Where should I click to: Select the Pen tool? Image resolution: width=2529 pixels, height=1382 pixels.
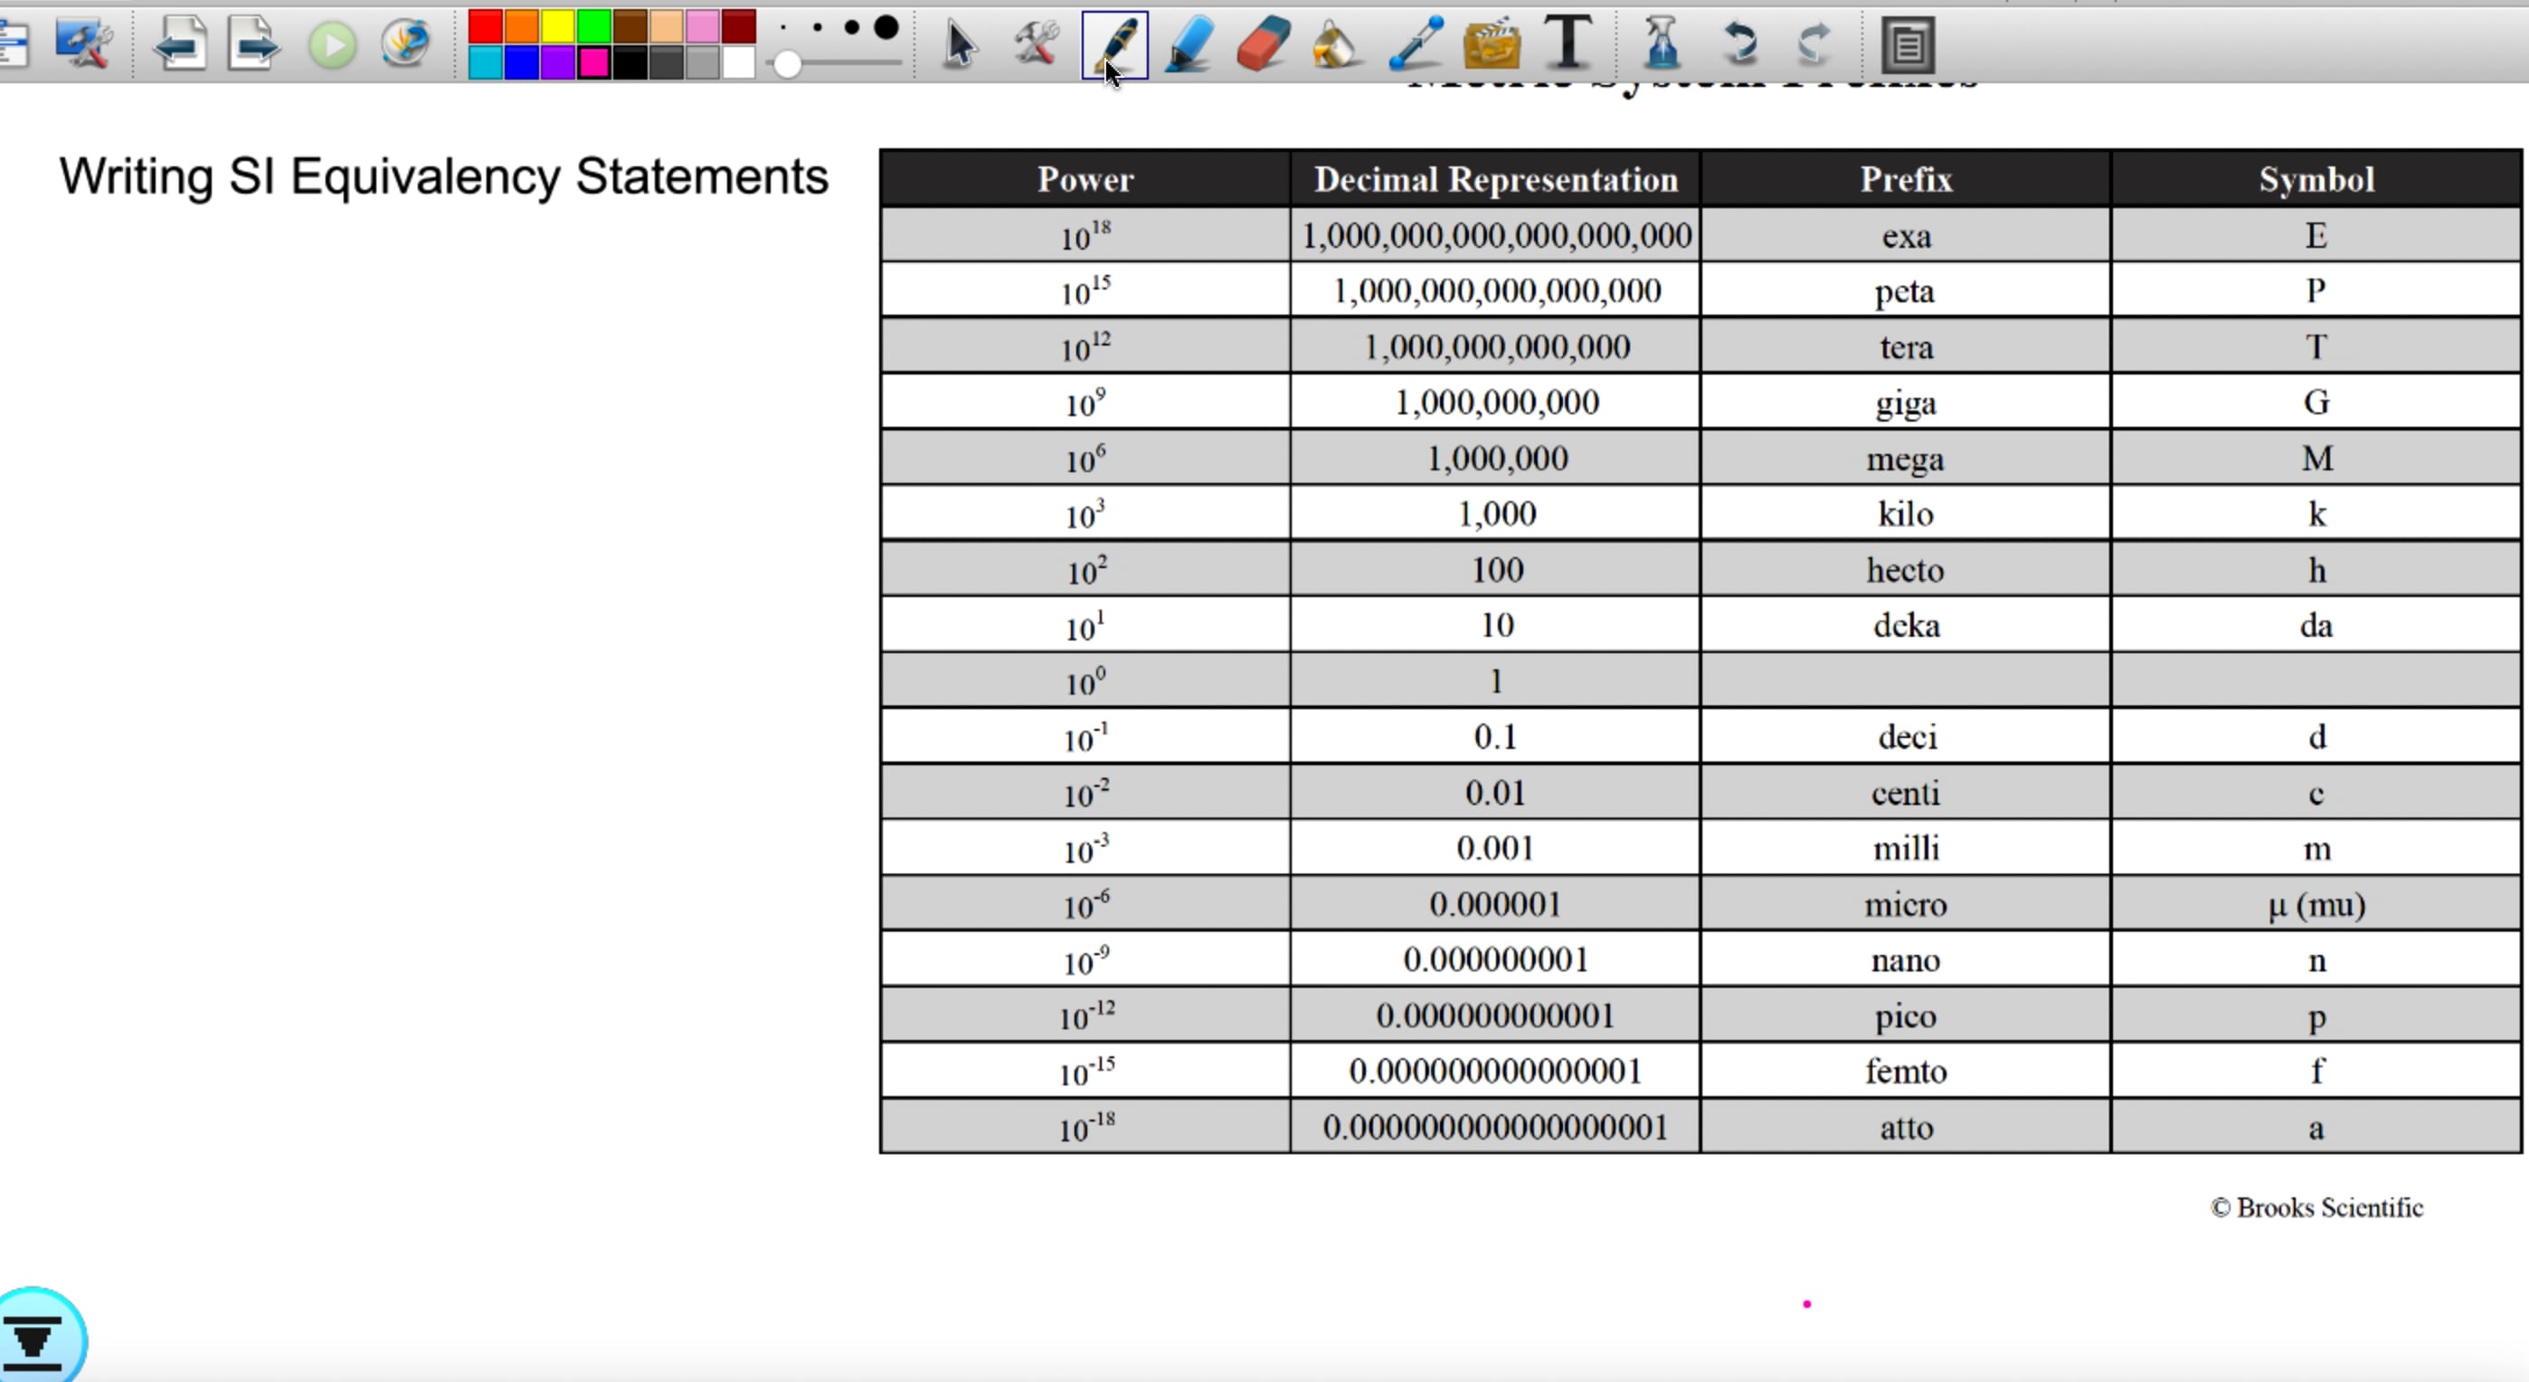pyautogui.click(x=1114, y=44)
